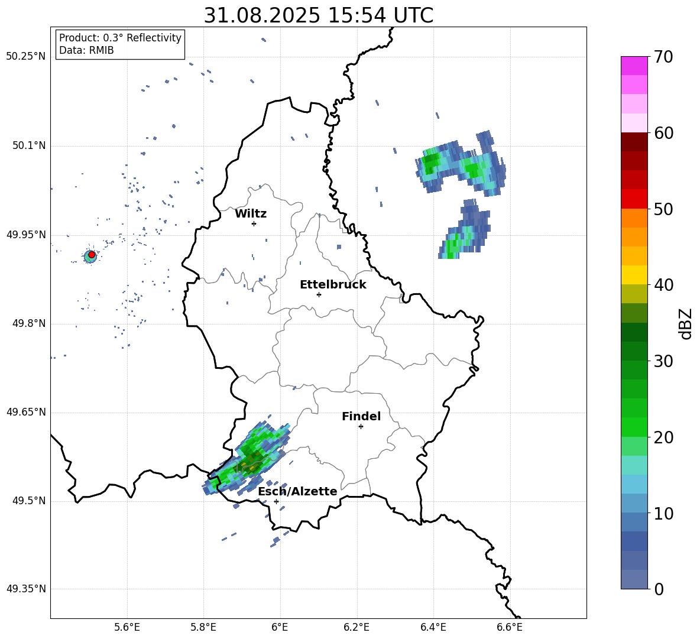This screenshot has height=639, width=700.
Task: Click the red radar site marker
Action: [x=92, y=255]
